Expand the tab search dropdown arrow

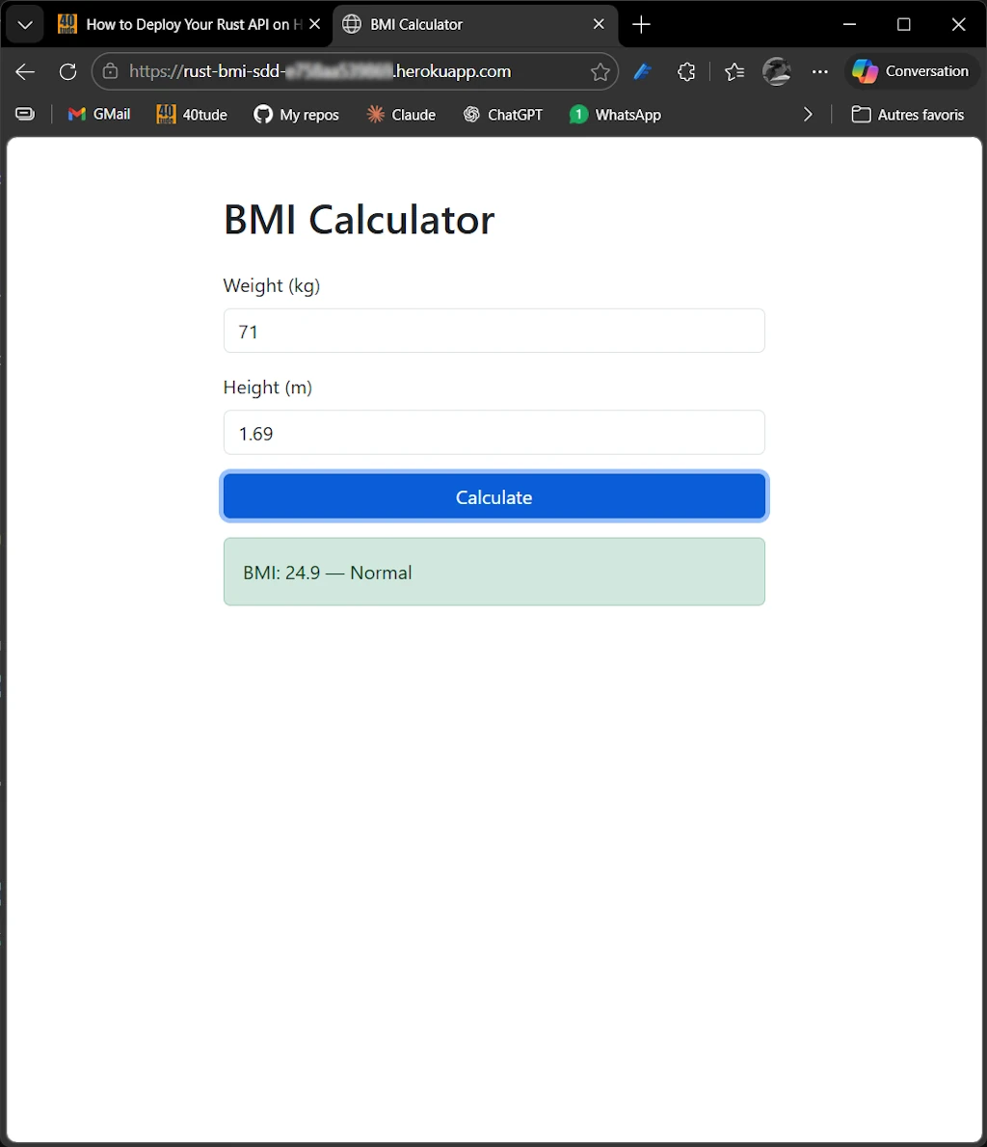(x=25, y=24)
